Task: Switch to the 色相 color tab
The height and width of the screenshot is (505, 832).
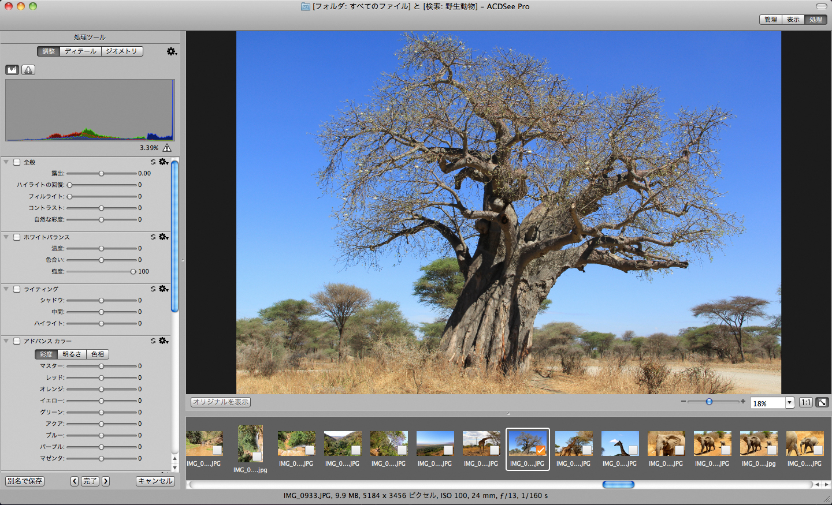Action: tap(98, 354)
